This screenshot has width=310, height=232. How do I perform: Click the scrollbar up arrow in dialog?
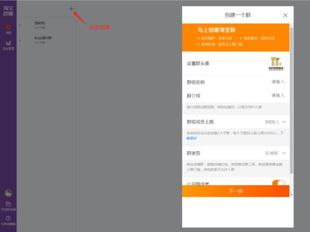click(291, 26)
